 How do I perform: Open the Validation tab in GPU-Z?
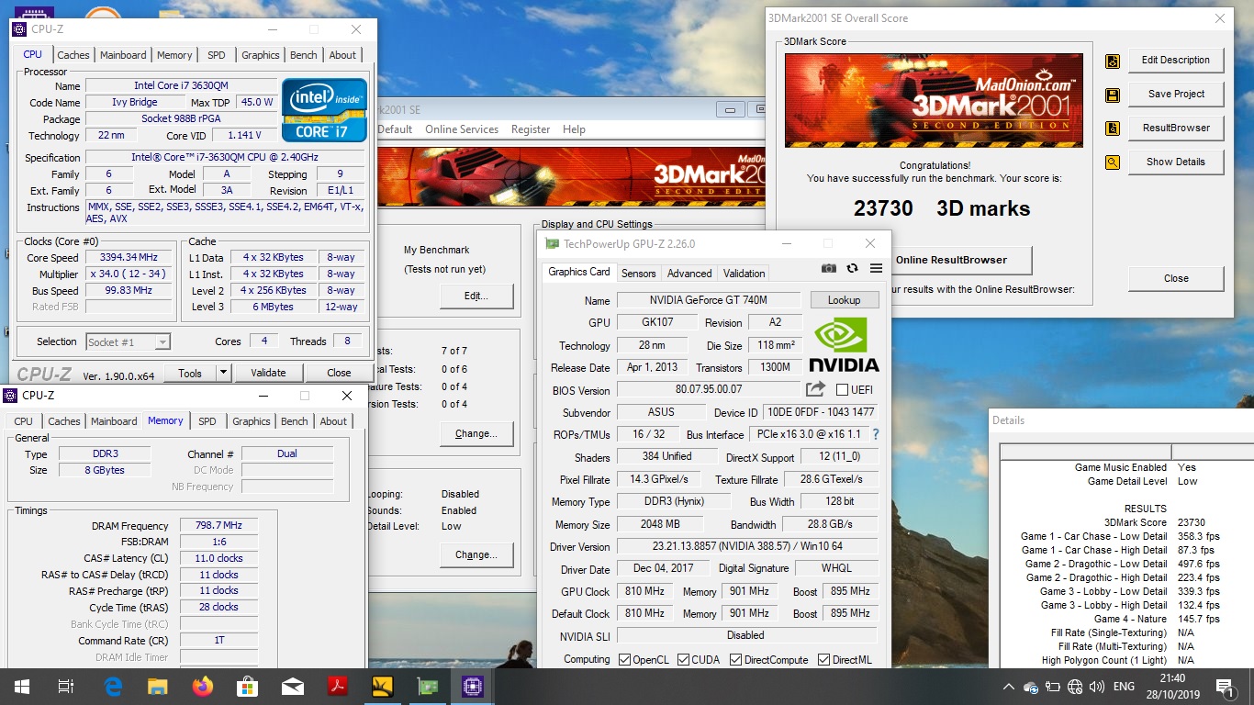744,274
